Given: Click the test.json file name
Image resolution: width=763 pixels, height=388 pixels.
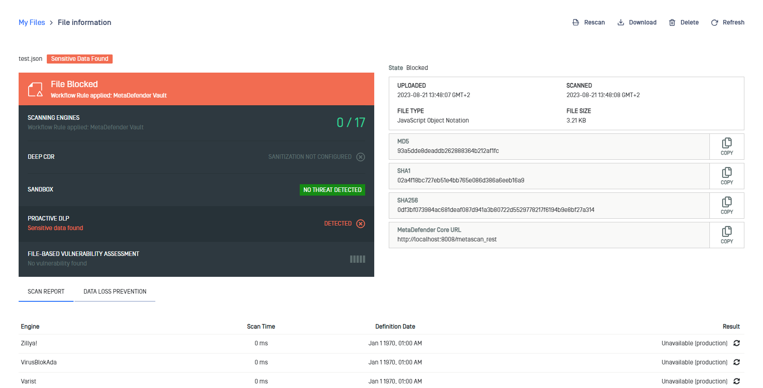Looking at the screenshot, I should coord(30,59).
